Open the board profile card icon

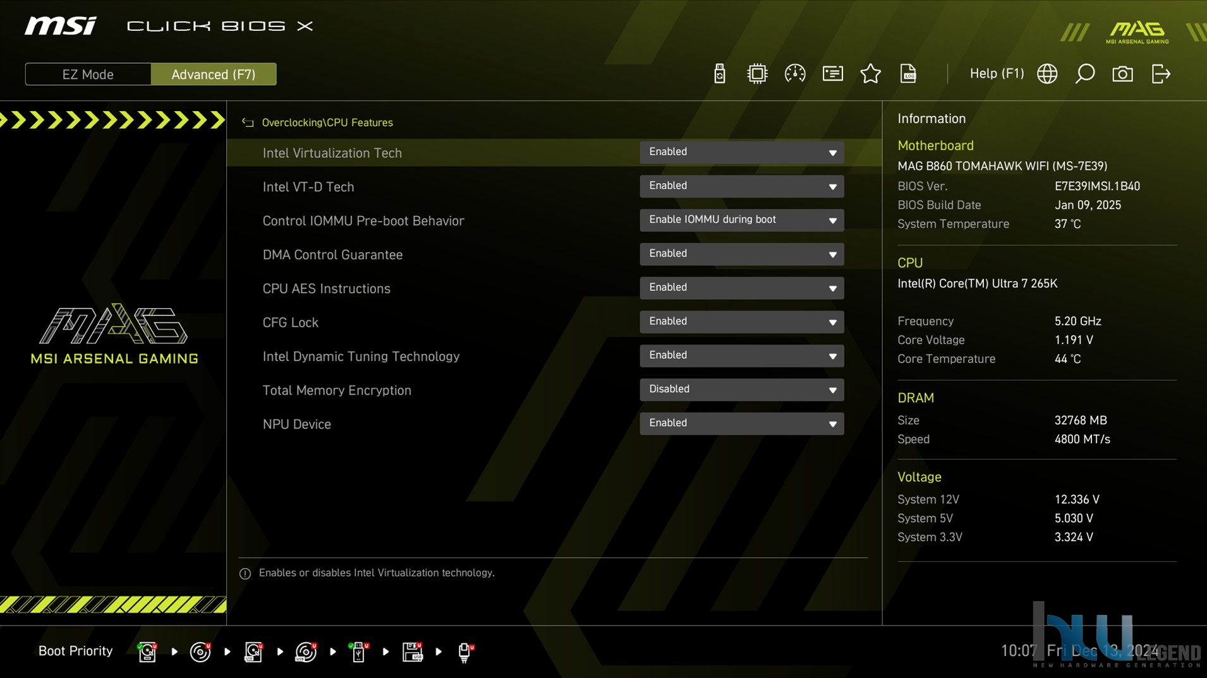pos(832,74)
